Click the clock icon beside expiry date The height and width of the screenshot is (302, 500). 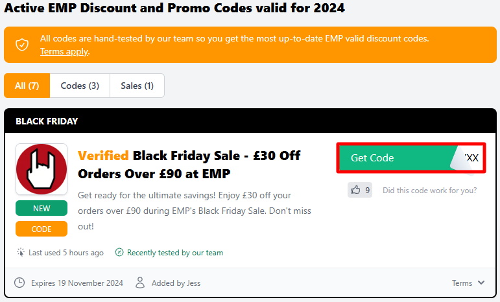(19, 283)
